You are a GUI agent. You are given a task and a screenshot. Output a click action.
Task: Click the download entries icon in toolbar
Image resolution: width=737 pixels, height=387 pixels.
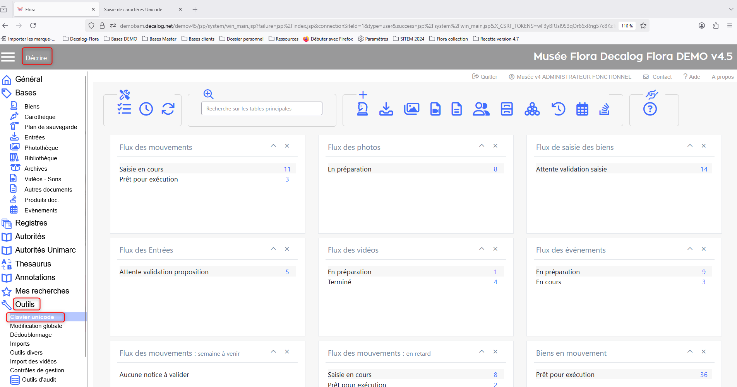386,109
